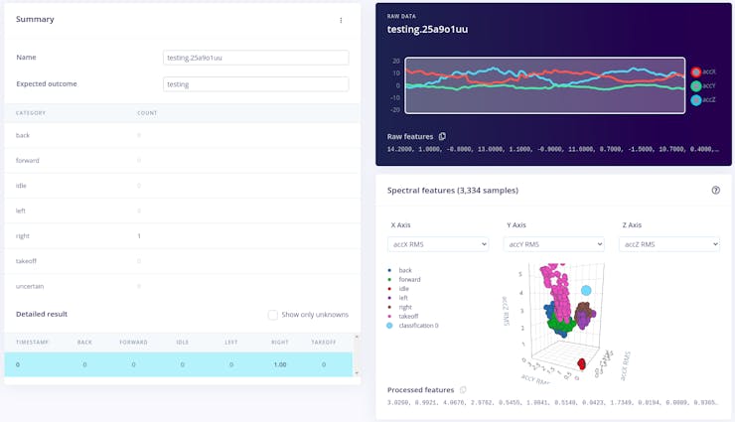Open Y Axis accY RMS dropdown
This screenshot has height=422, width=735.
(x=553, y=244)
